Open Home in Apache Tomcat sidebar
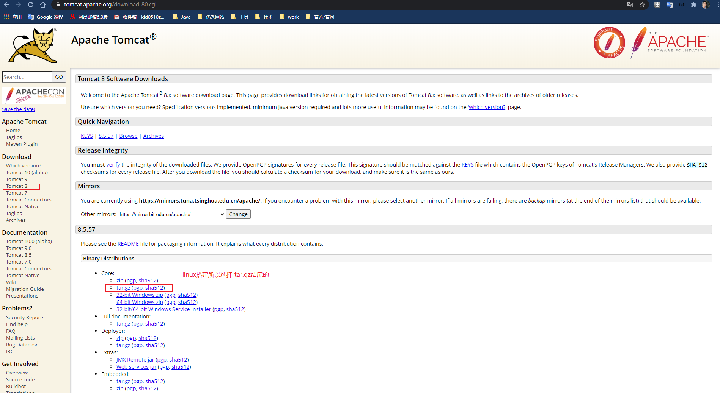Image resolution: width=720 pixels, height=393 pixels. click(13, 130)
